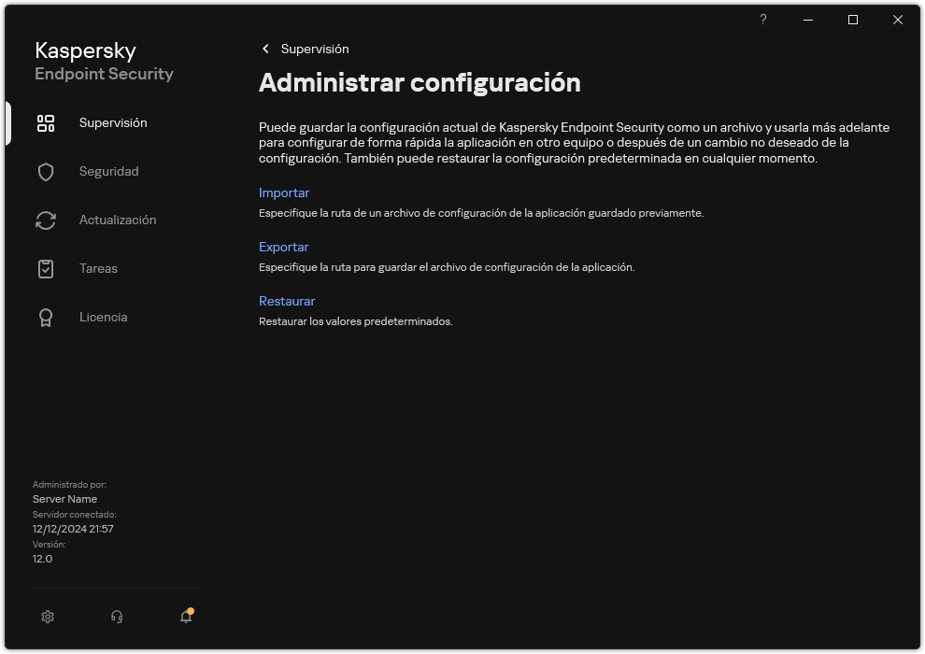
Task: Click the Server Name administrator info
Action: point(64,498)
